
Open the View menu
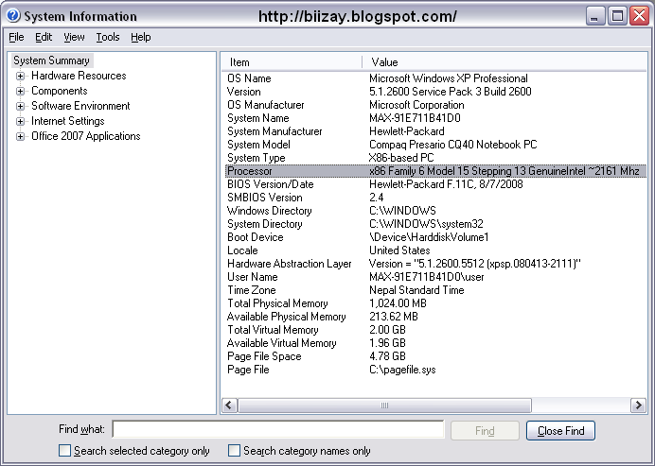74,37
